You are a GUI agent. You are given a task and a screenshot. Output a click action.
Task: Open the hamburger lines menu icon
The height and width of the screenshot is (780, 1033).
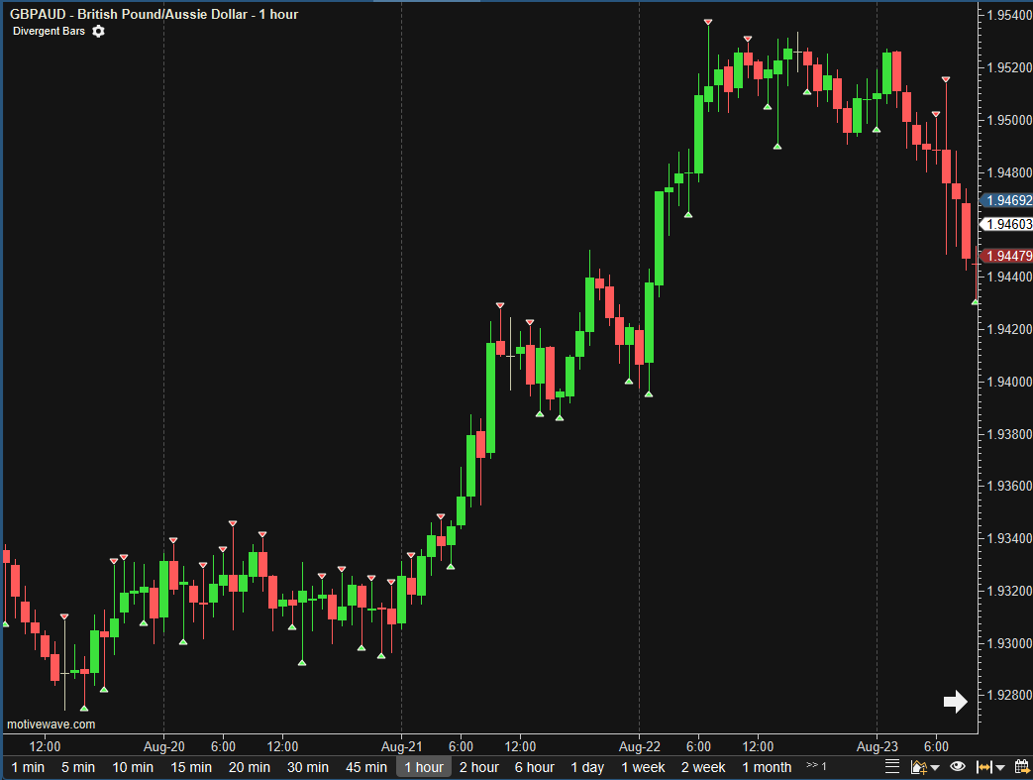click(891, 767)
